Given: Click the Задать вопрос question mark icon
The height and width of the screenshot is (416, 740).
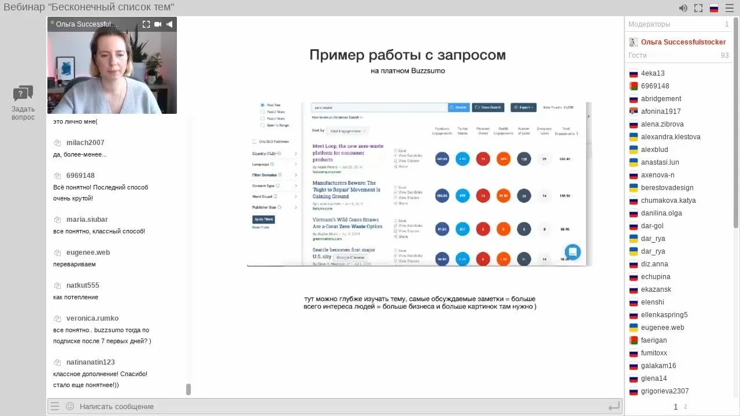Looking at the screenshot, I should (x=23, y=92).
